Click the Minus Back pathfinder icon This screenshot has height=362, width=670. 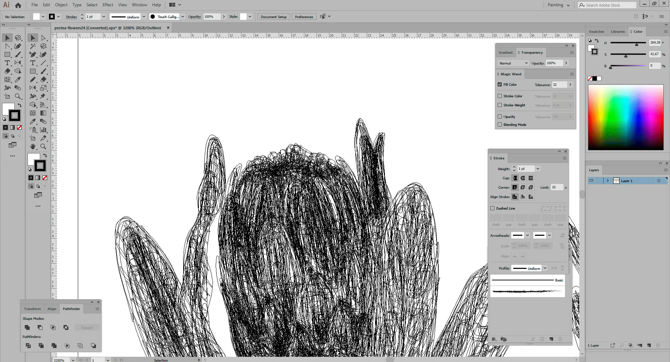(94, 346)
